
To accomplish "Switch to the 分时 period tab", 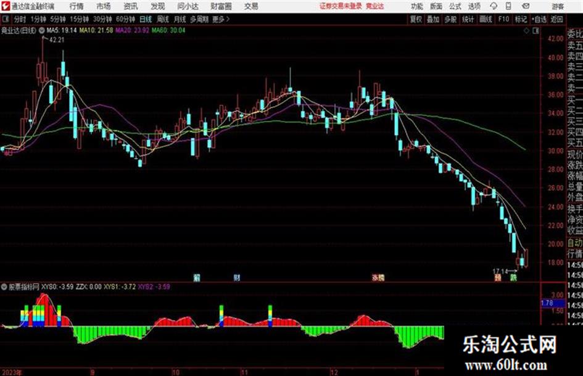I will [x=20, y=19].
